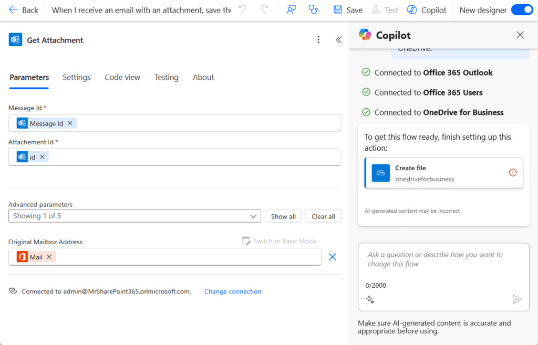The height and width of the screenshot is (345, 538).
Task: Expand the Advanced parameters dropdown
Action: [x=134, y=216]
